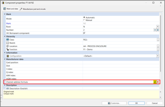This screenshot has width=165, height=107.
Task: Open the Configuration dropdown list
Action: 158,56
